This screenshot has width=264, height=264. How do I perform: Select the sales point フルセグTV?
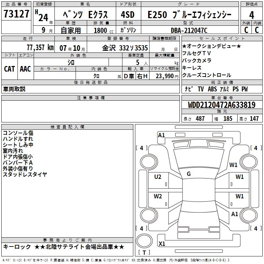196,53
